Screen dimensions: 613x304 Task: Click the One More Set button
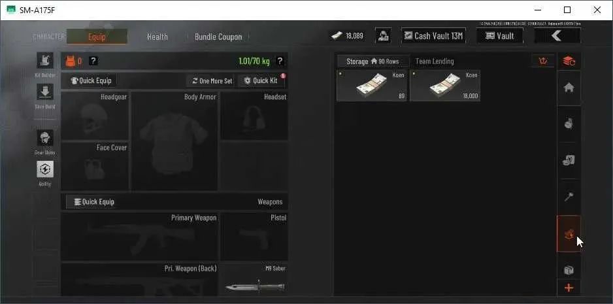tap(212, 81)
